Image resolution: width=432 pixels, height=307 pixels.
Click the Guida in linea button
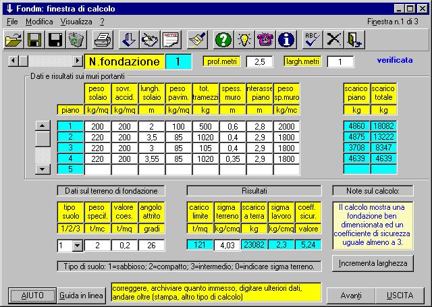click(x=80, y=295)
